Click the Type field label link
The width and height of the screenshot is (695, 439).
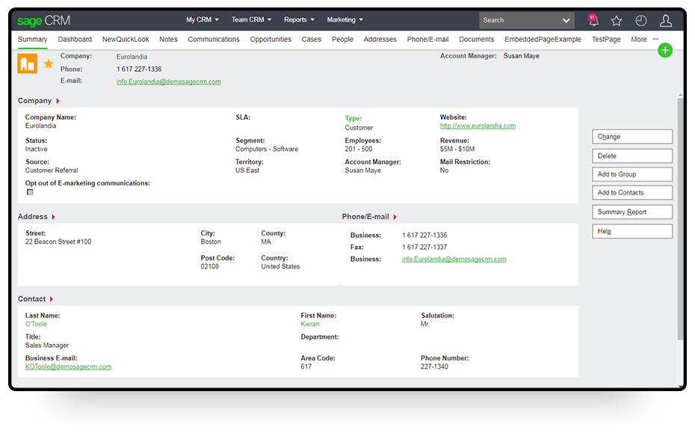pos(353,118)
